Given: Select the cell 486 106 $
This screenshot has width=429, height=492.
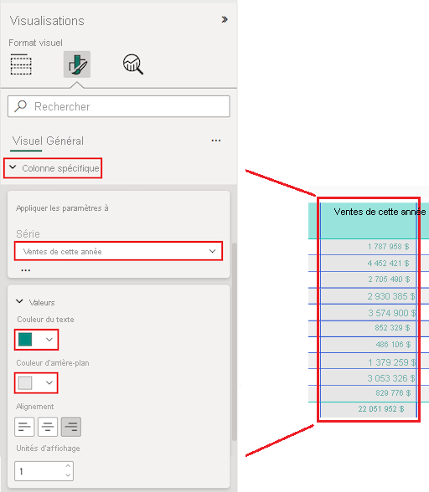Looking at the screenshot, I should (369, 345).
